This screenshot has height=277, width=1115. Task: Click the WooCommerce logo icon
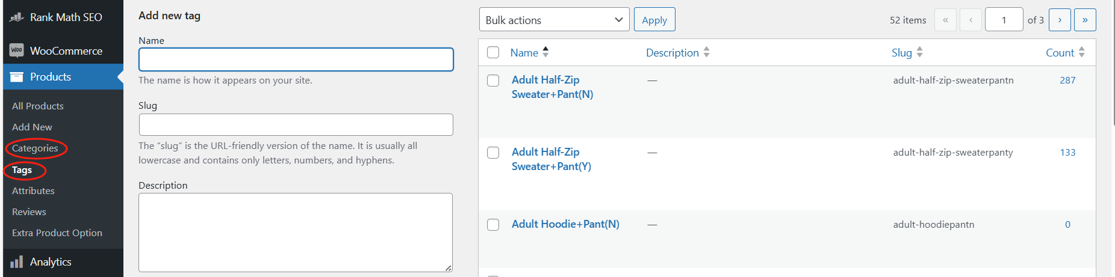coord(17,50)
